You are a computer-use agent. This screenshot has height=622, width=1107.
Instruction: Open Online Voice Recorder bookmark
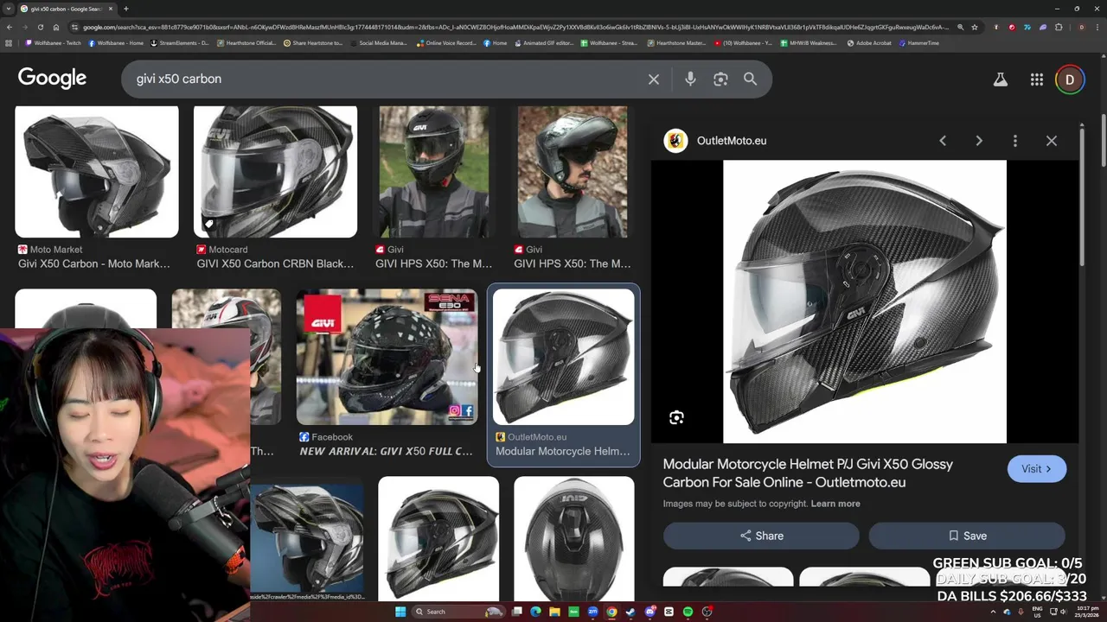pos(446,43)
